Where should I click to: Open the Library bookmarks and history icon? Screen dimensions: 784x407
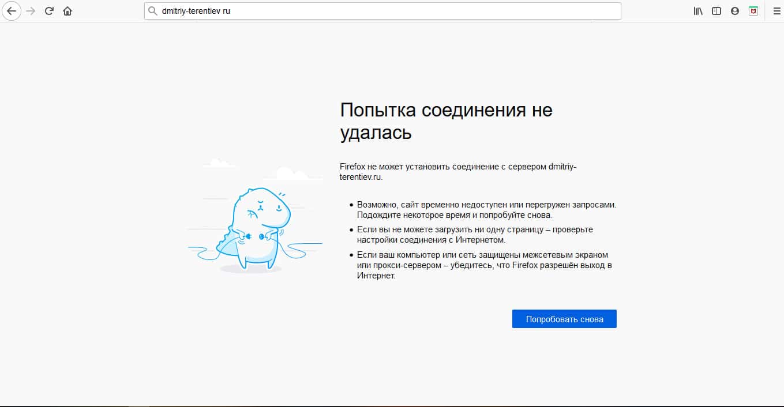point(698,11)
